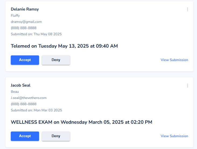Open the kebab menu on Delanie Ramsy's card

coord(188,9)
